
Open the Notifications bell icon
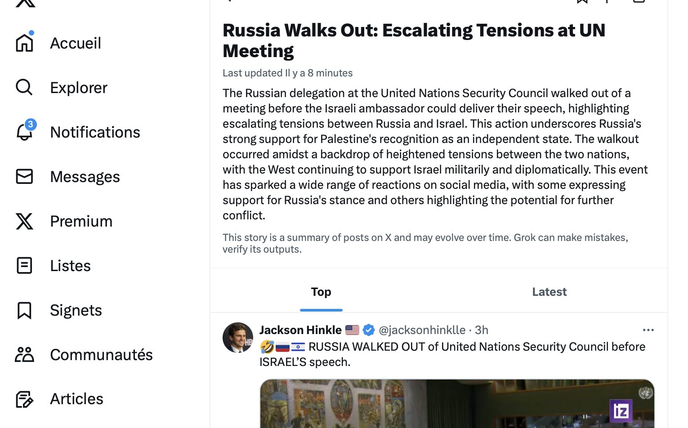point(24,132)
